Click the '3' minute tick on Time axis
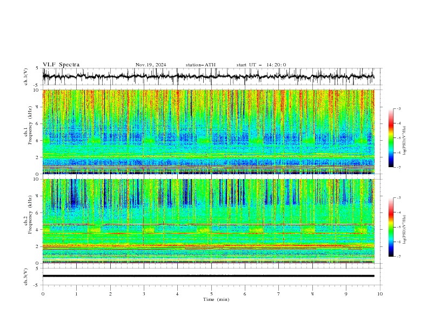This screenshot has height=330, width=428. point(144,294)
